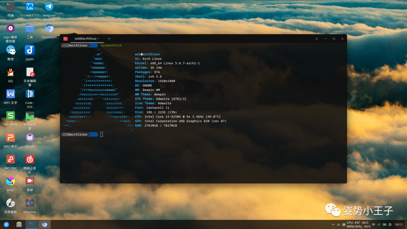Open the app launcher from the taskbar
Screen dimensions: 407x229
pyautogui.click(x=7, y=224)
